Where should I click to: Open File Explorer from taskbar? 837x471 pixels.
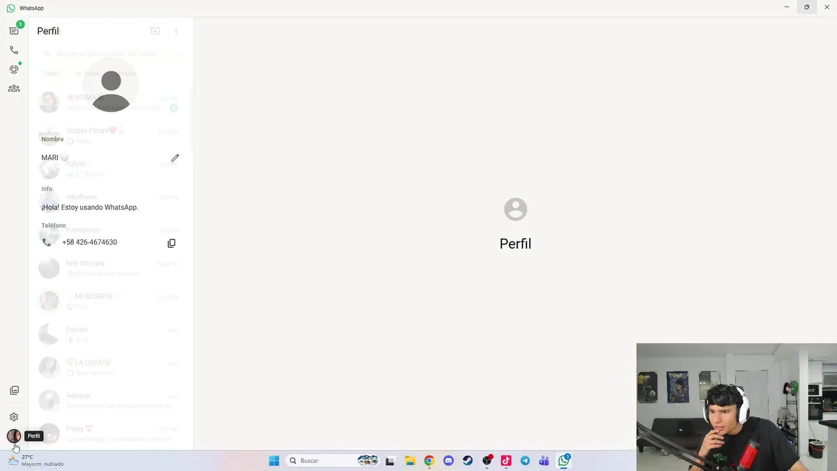click(410, 461)
